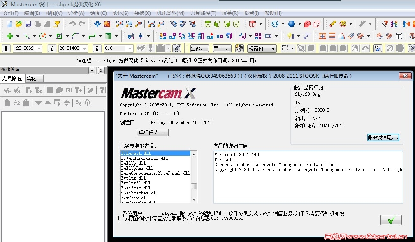The height and width of the screenshot is (242, 415).
Task: Expand the dropdown arrow beside the circle tool
Action: (51, 36)
